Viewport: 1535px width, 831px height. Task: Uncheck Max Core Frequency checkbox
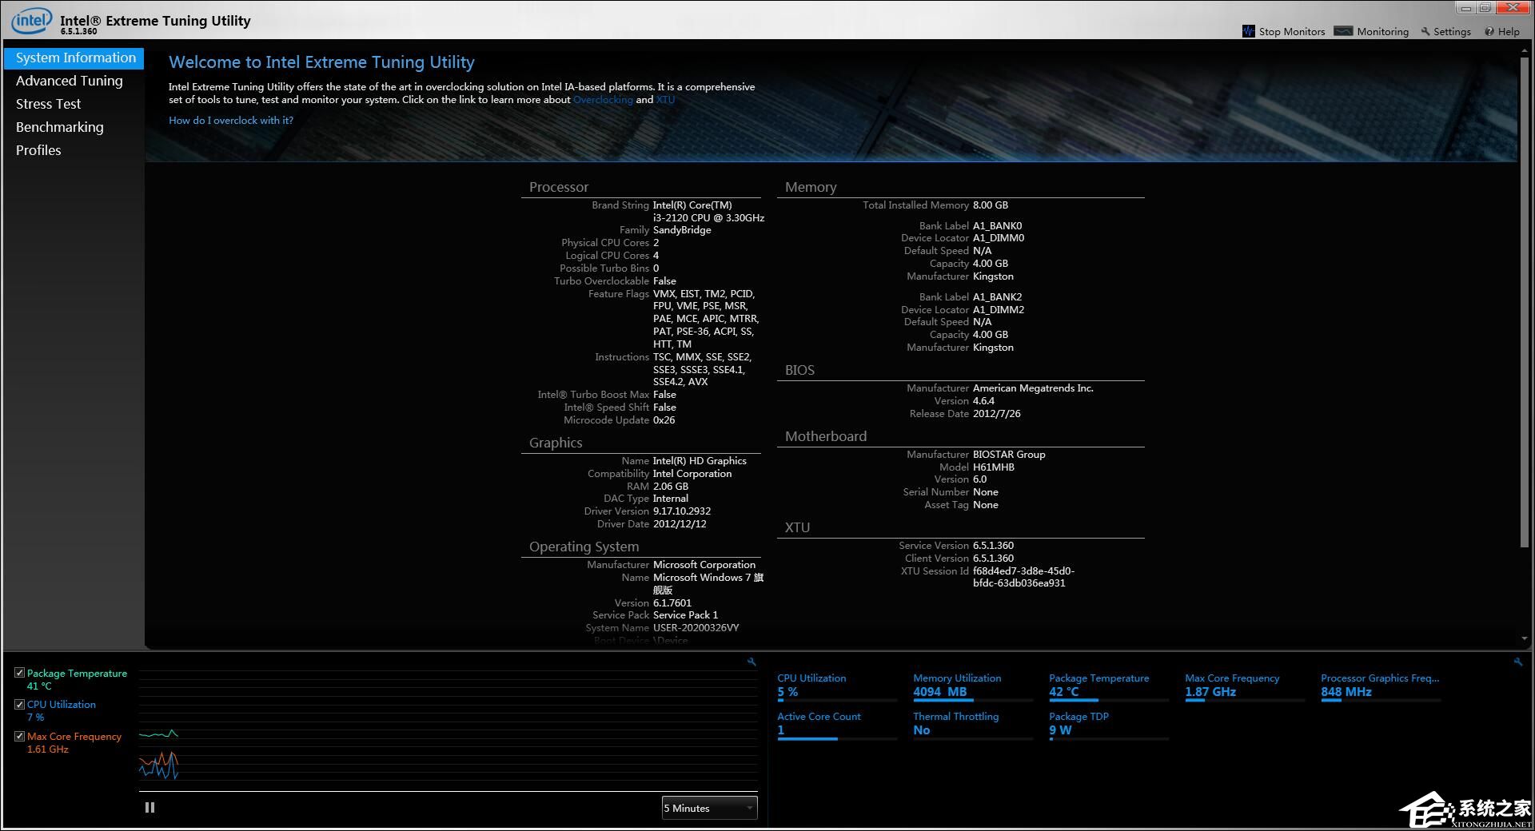tap(19, 736)
